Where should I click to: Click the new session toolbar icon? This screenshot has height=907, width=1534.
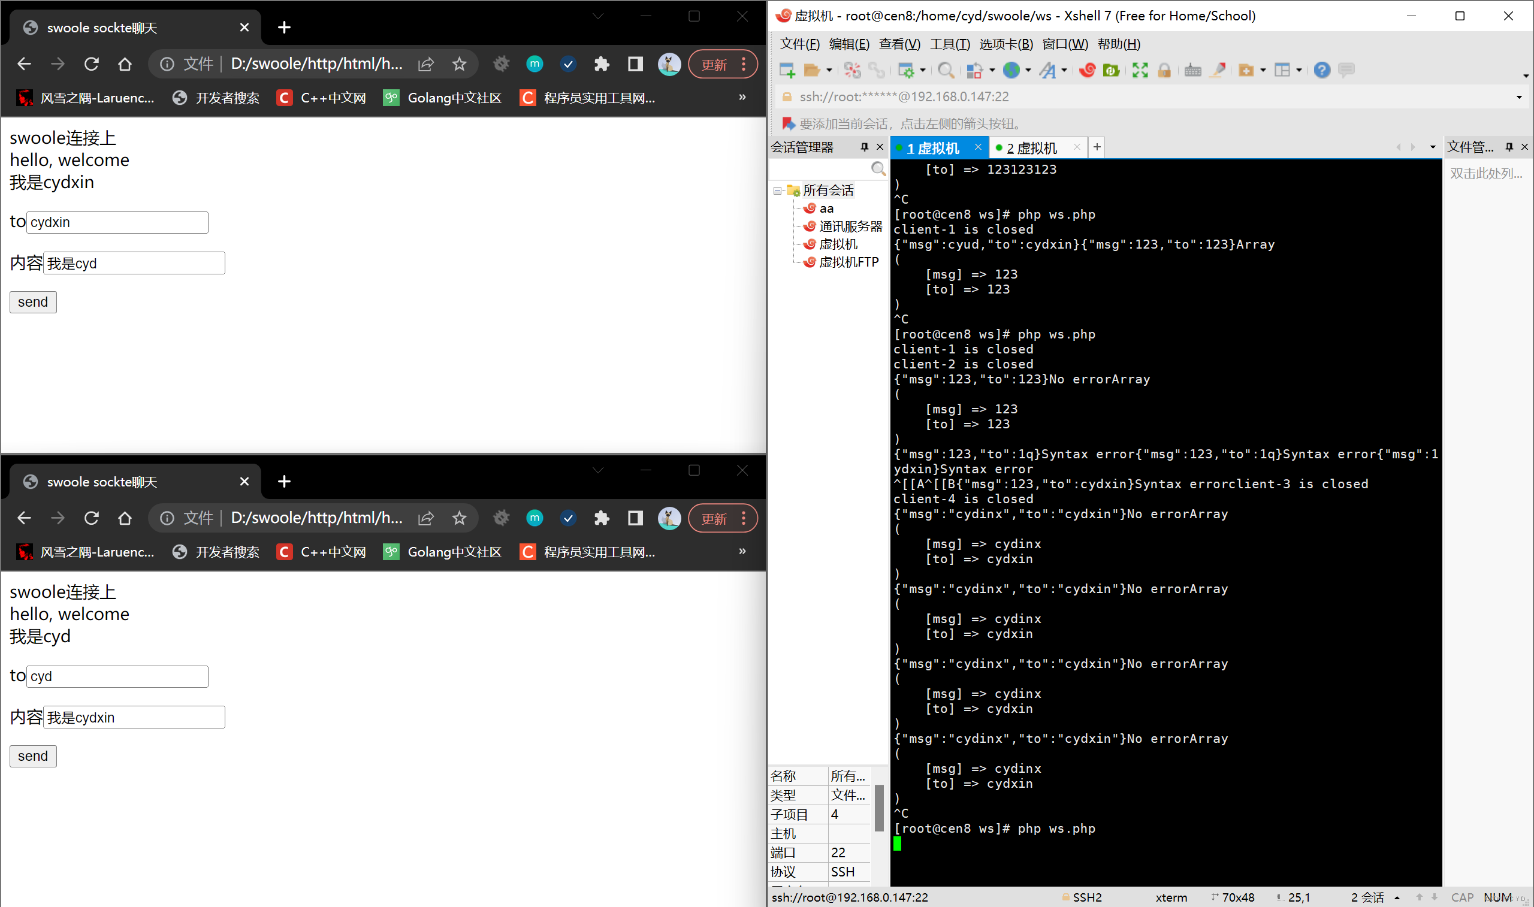coord(787,70)
